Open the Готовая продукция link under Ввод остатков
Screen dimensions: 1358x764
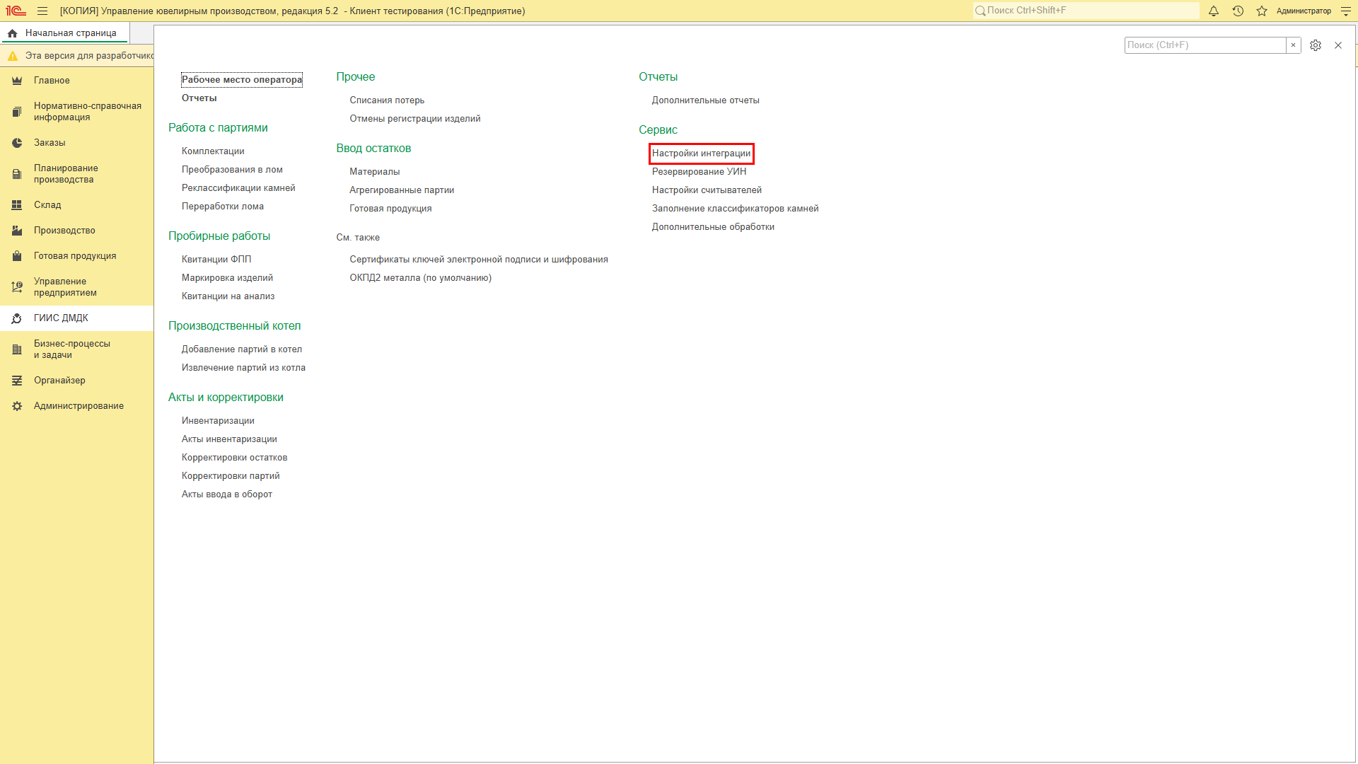(390, 209)
